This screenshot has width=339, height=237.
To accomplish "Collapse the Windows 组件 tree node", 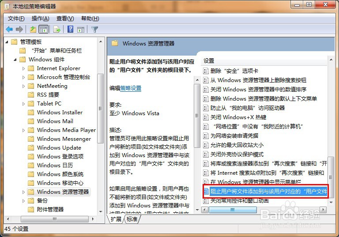I will (15, 60).
